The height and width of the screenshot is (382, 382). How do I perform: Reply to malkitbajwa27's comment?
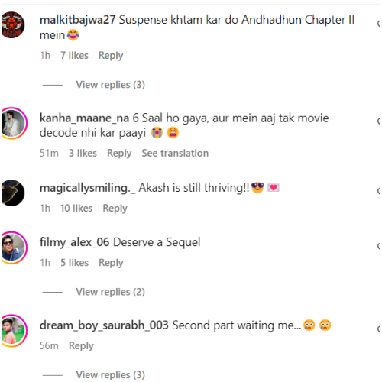click(111, 56)
